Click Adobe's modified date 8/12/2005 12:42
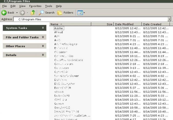The image size is (173, 120). pos(128,28)
